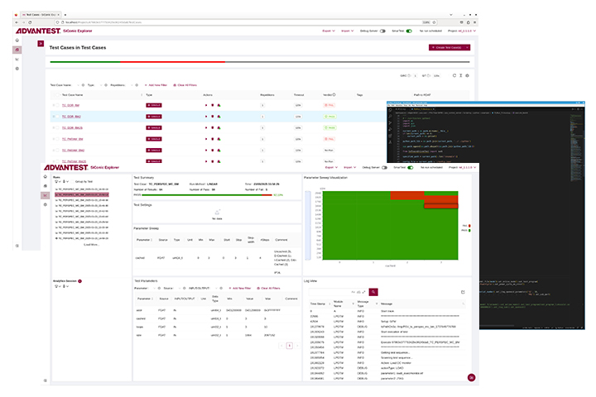Click the home icon in top window sidebar
This screenshot has height=397, width=596.
pyautogui.click(x=17, y=41)
